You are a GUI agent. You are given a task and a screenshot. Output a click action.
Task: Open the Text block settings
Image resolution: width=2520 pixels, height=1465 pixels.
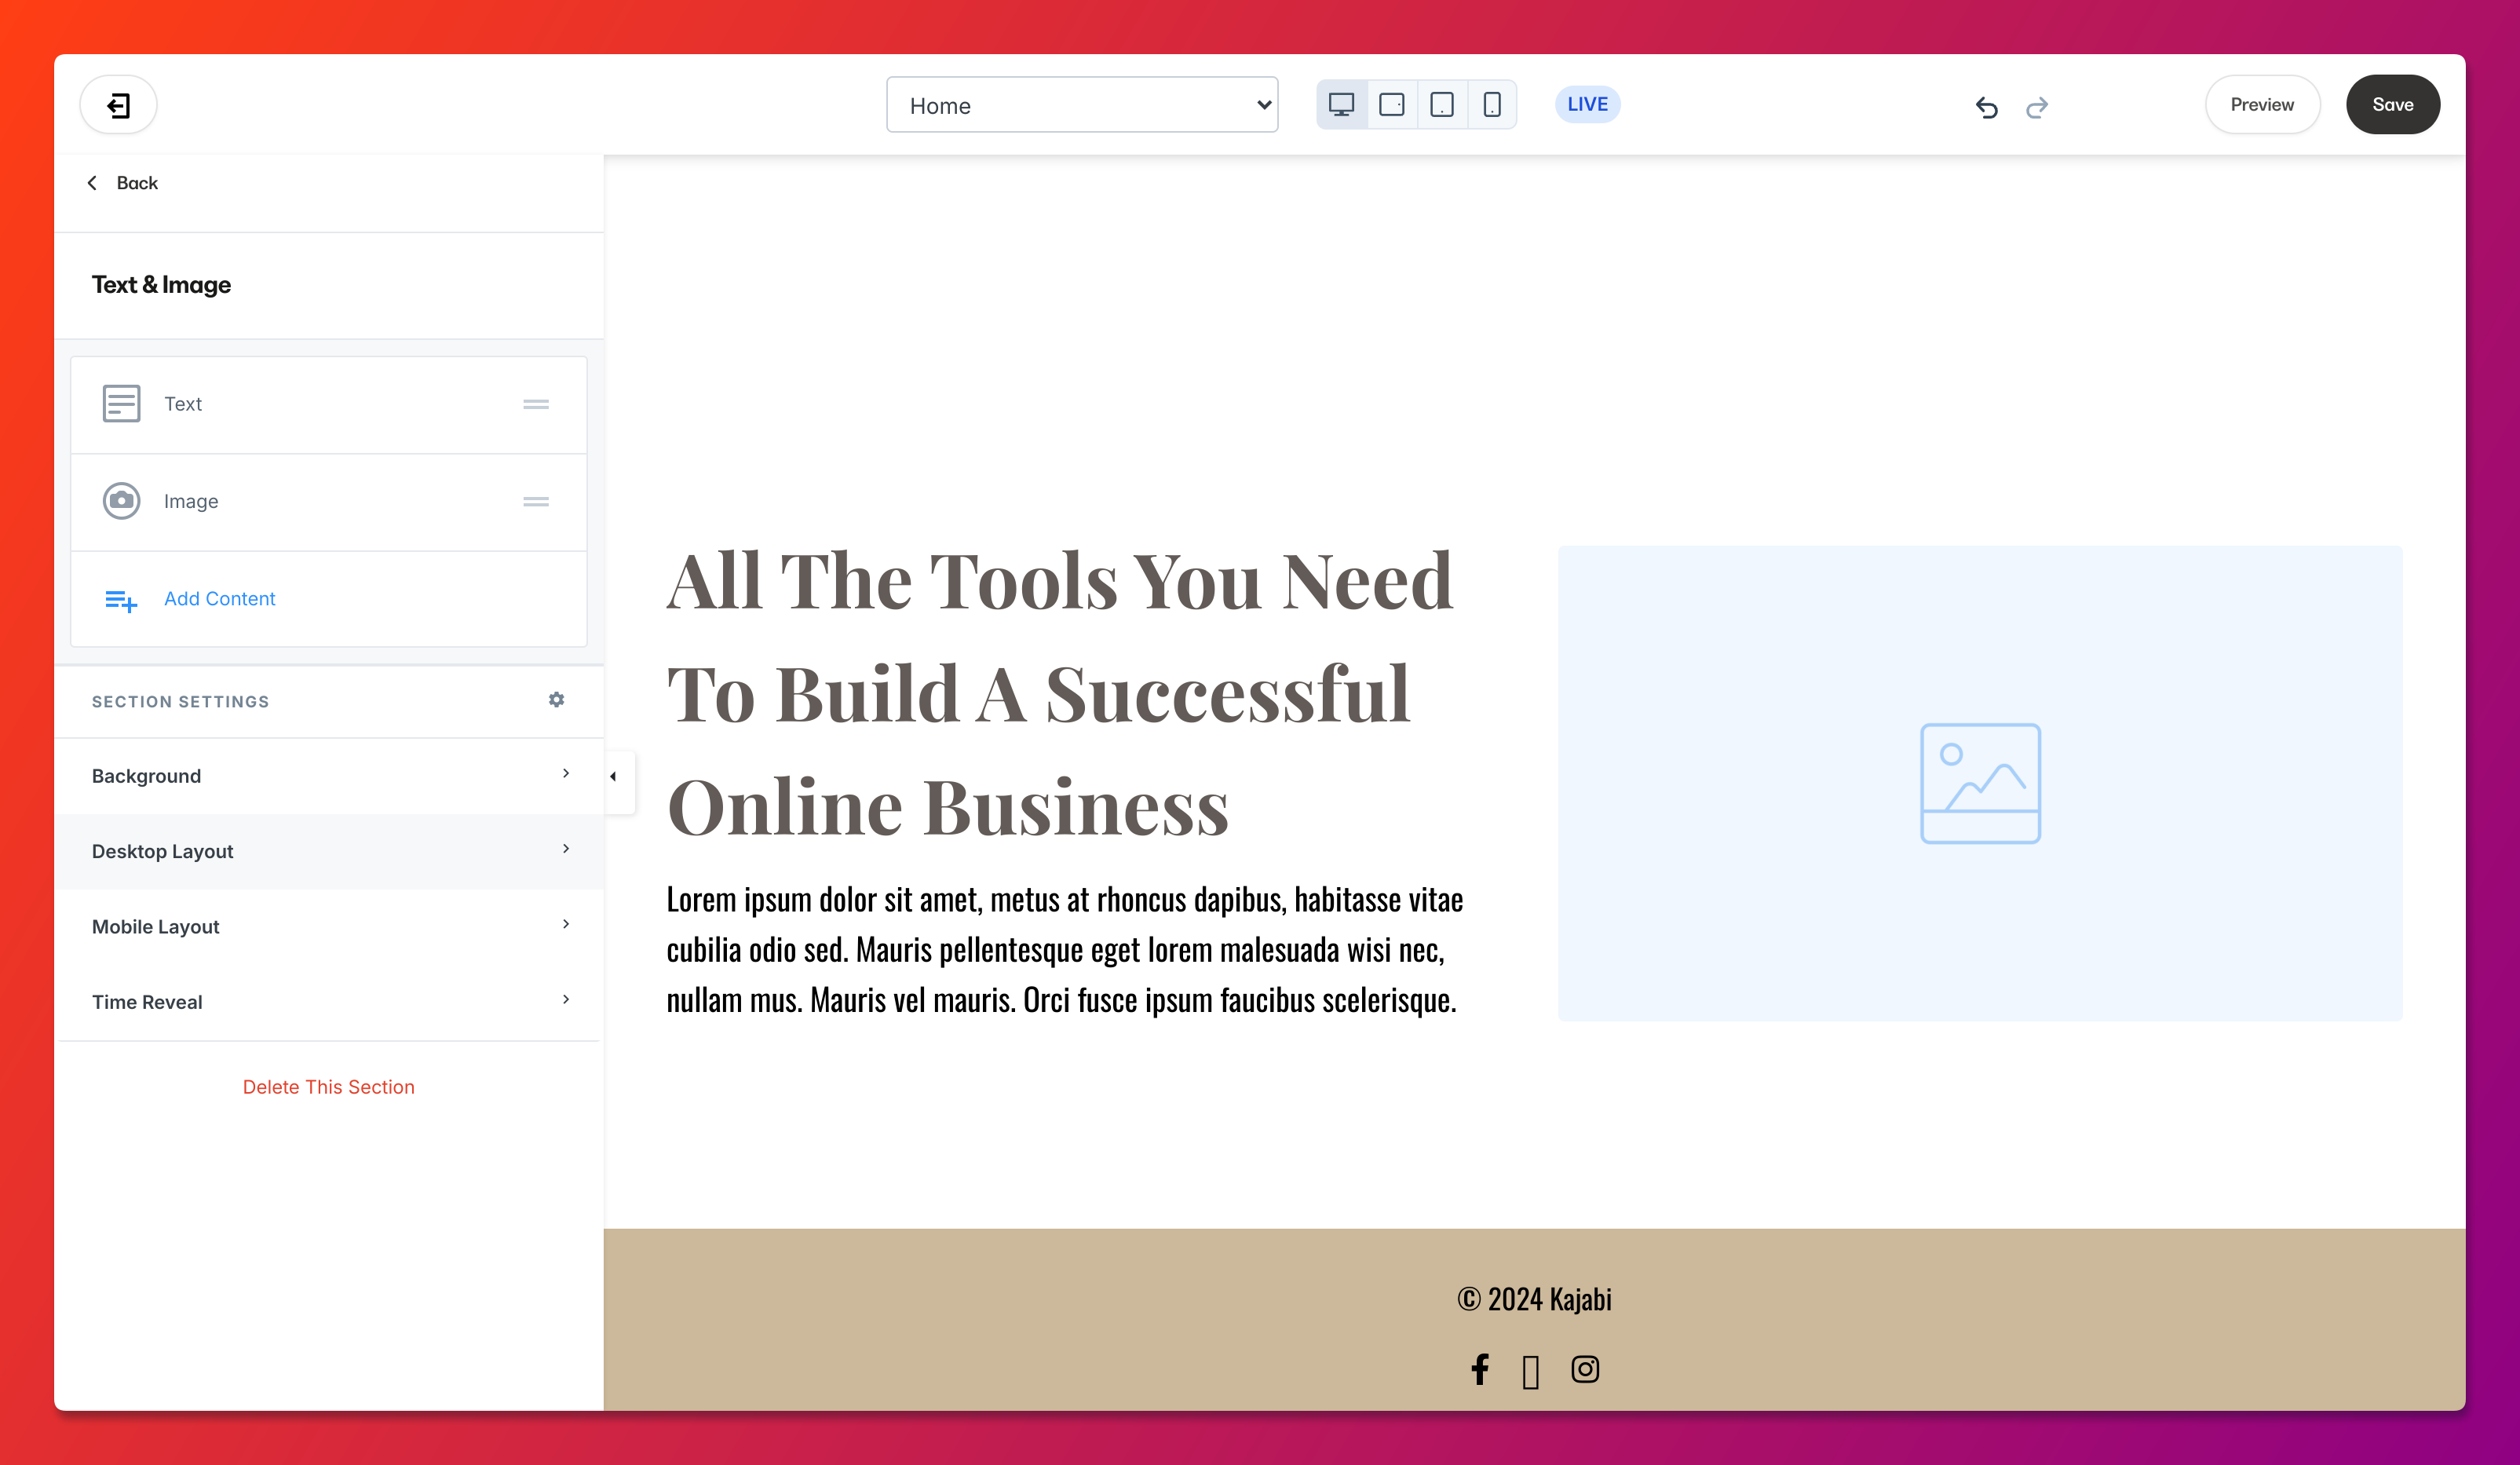pos(328,404)
